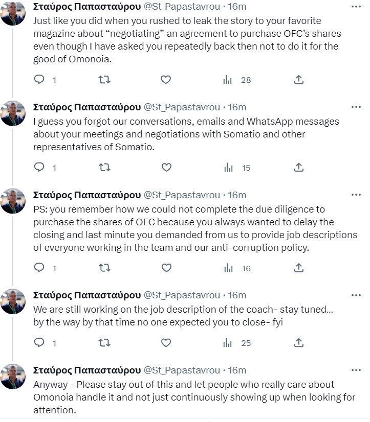Open profile avatar beside the first tweet

pyautogui.click(x=13, y=13)
